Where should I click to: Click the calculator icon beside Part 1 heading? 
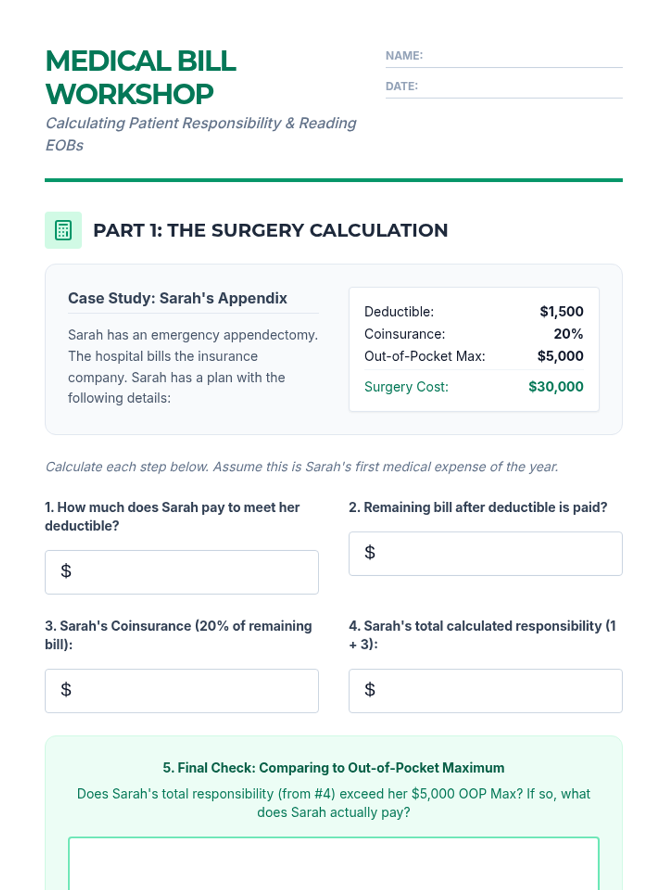[63, 230]
